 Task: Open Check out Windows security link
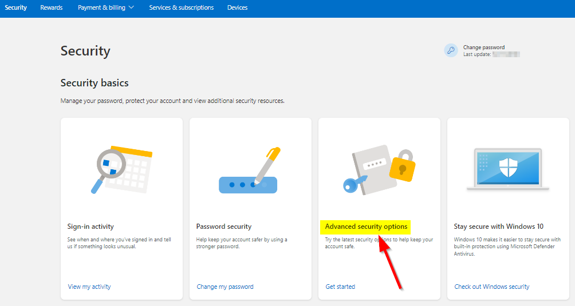pos(492,287)
